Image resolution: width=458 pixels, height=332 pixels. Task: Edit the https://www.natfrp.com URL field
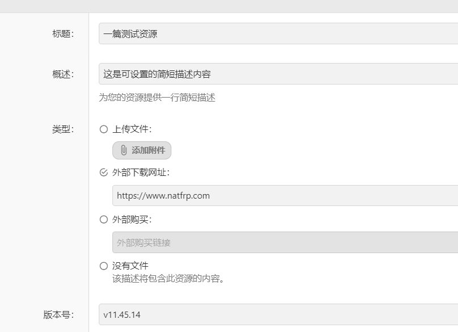coord(284,196)
